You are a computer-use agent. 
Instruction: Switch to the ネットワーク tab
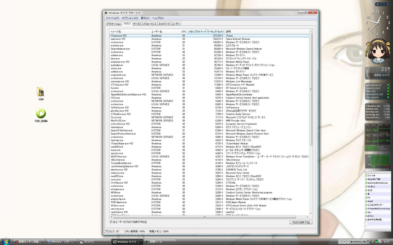[x=164, y=24]
